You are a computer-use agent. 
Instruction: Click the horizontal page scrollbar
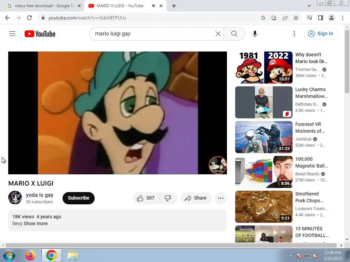(171, 245)
